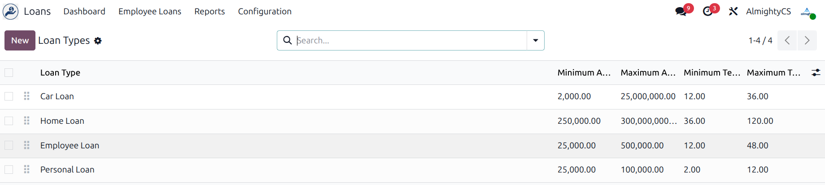Click the search input field
Viewport: 825px width, 185px height.
(x=408, y=41)
